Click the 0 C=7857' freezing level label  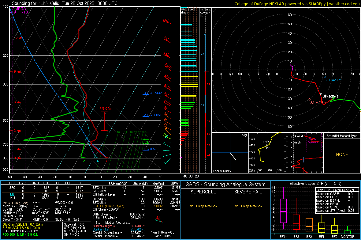[x=150, y=149]
